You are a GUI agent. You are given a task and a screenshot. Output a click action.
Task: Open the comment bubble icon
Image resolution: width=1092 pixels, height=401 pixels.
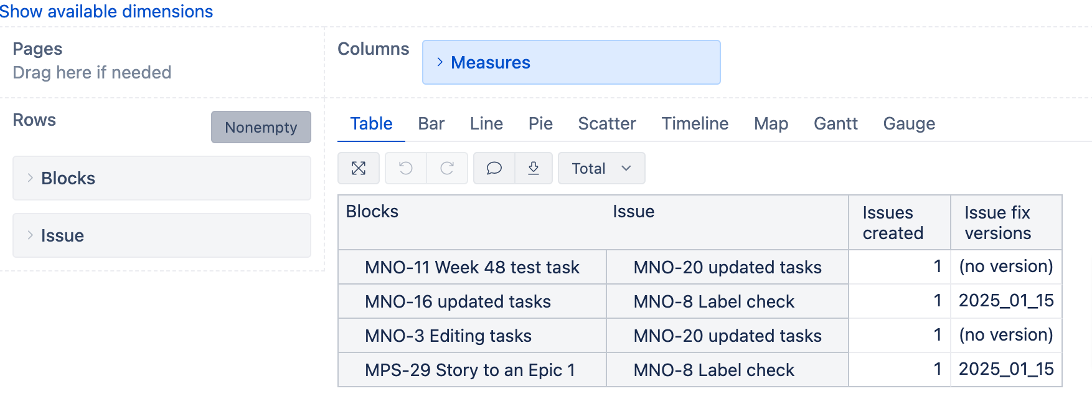[x=493, y=168]
